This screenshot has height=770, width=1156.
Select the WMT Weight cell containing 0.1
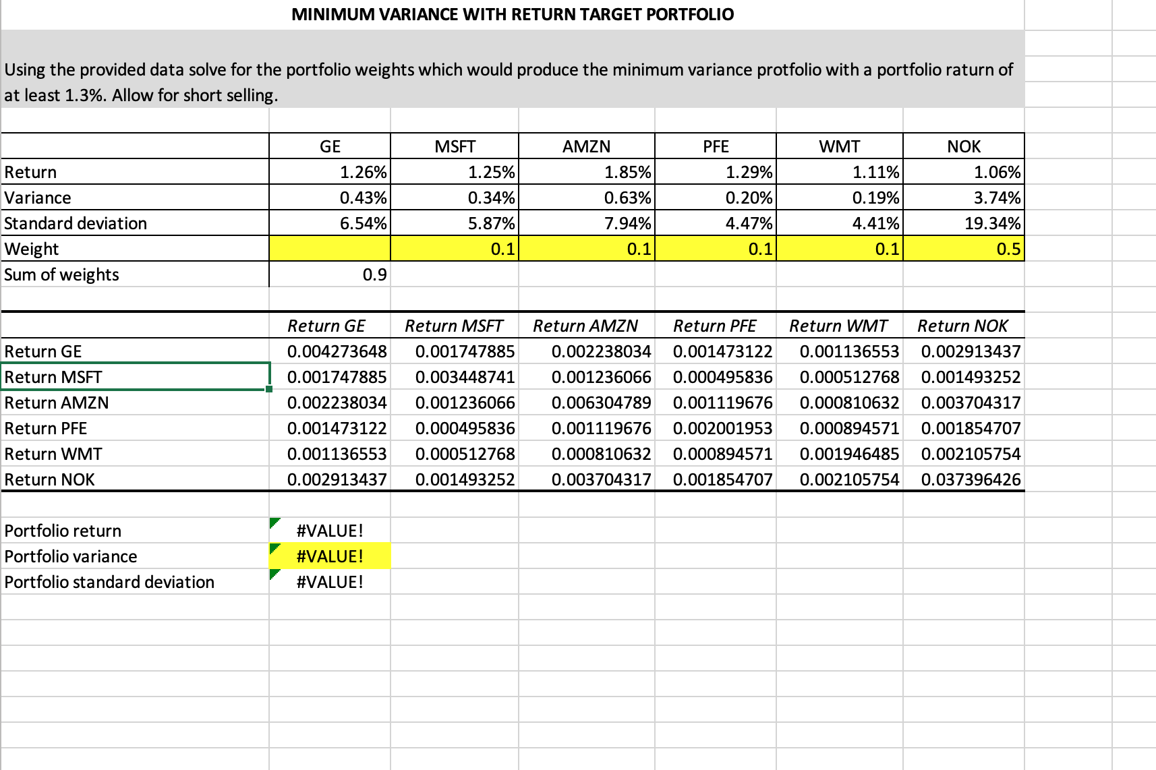pos(840,249)
